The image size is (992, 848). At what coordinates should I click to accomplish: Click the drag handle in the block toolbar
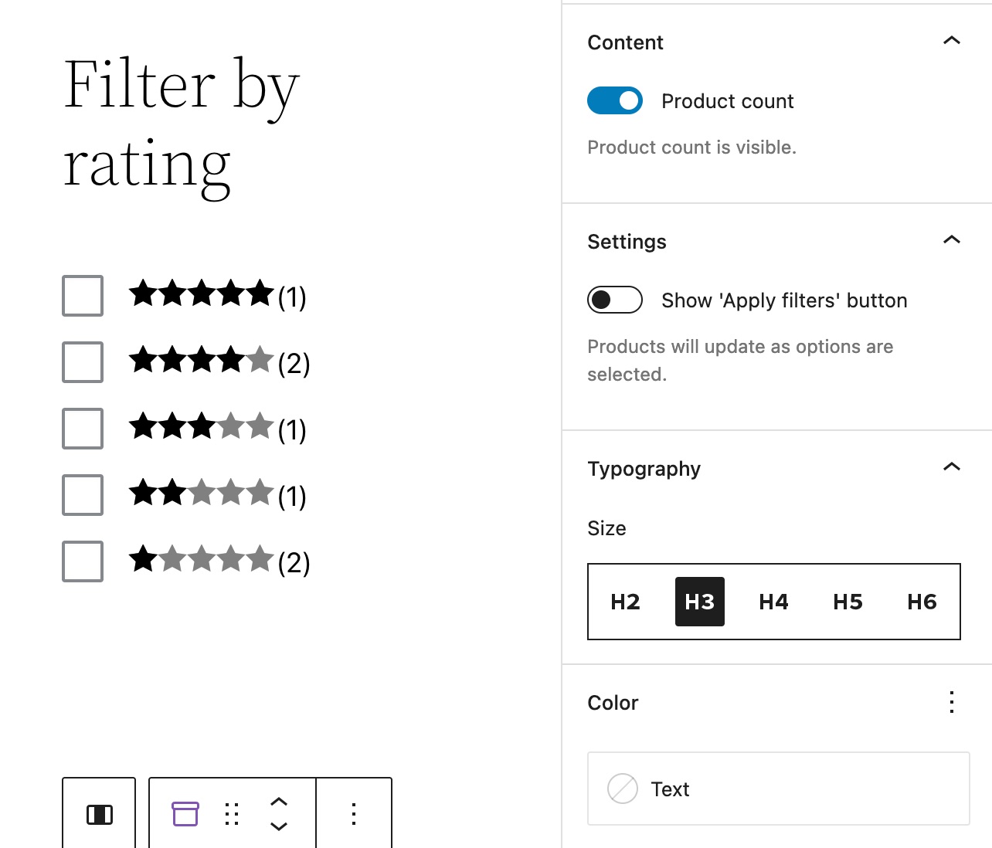[231, 814]
